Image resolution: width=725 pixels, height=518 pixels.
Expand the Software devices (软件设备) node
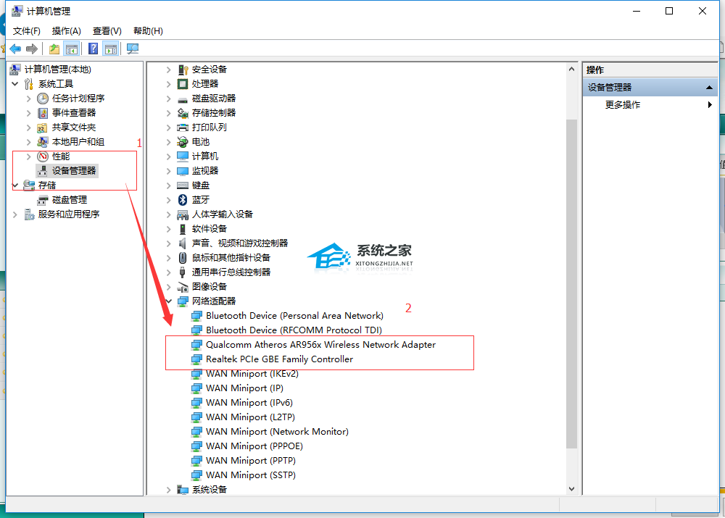tap(169, 229)
